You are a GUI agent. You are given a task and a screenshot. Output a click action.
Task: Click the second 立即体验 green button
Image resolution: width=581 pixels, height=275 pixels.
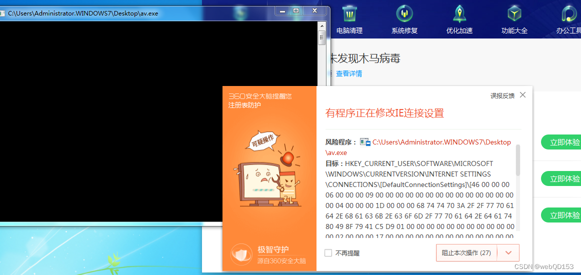[561, 178]
